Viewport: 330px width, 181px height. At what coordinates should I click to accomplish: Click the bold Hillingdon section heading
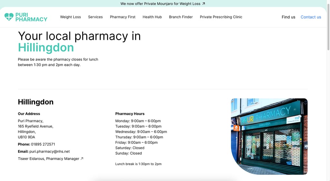[35, 102]
